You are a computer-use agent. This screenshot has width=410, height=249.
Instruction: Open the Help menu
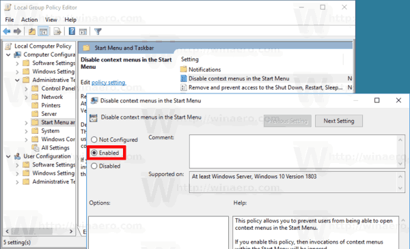click(x=70, y=20)
